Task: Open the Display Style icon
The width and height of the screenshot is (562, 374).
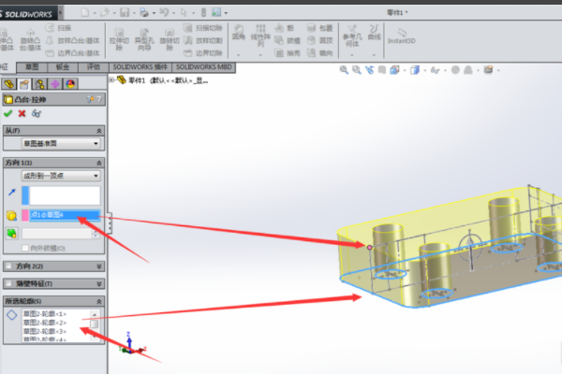Action: click(415, 70)
